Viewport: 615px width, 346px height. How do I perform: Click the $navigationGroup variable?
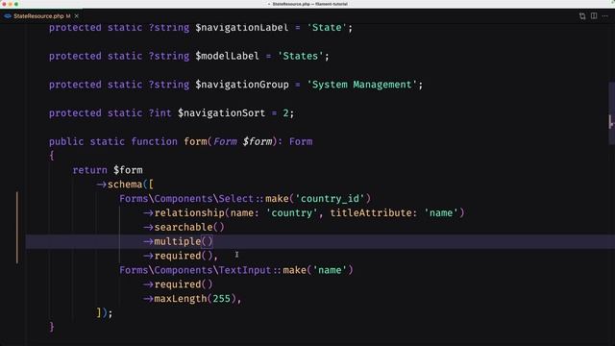coord(242,85)
